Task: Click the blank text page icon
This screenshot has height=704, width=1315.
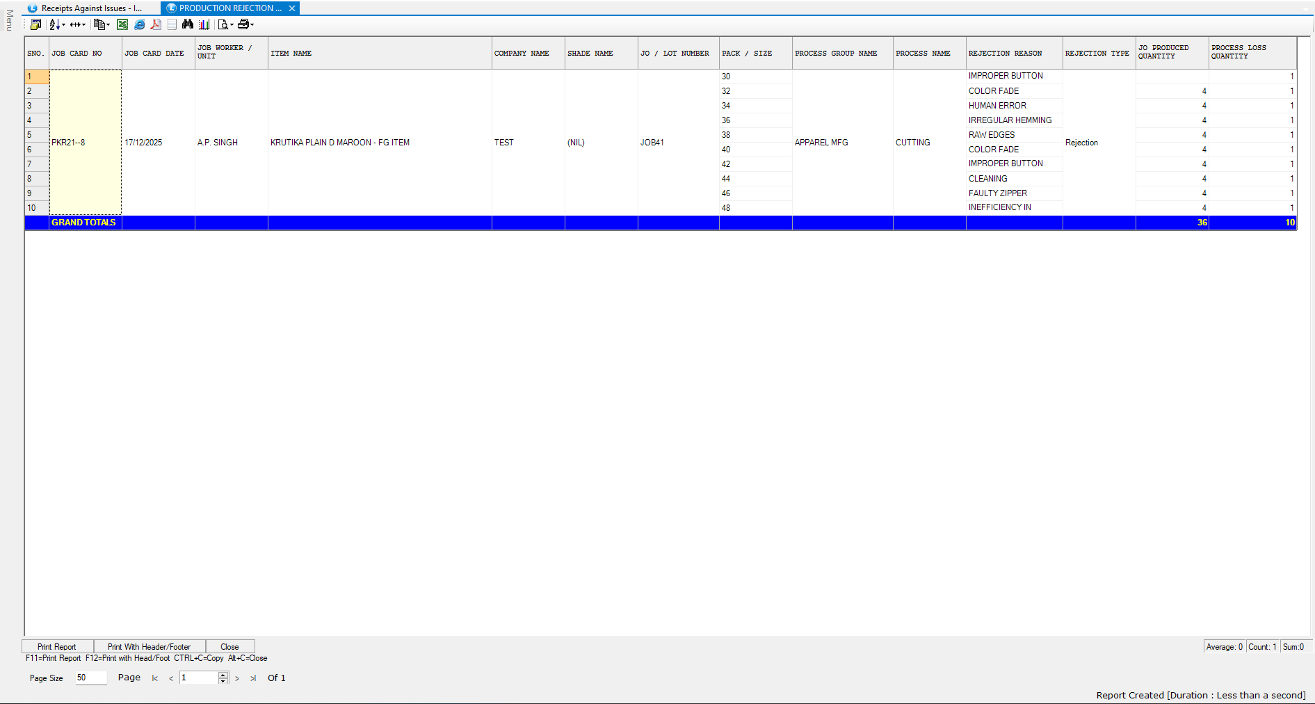Action: pos(172,24)
